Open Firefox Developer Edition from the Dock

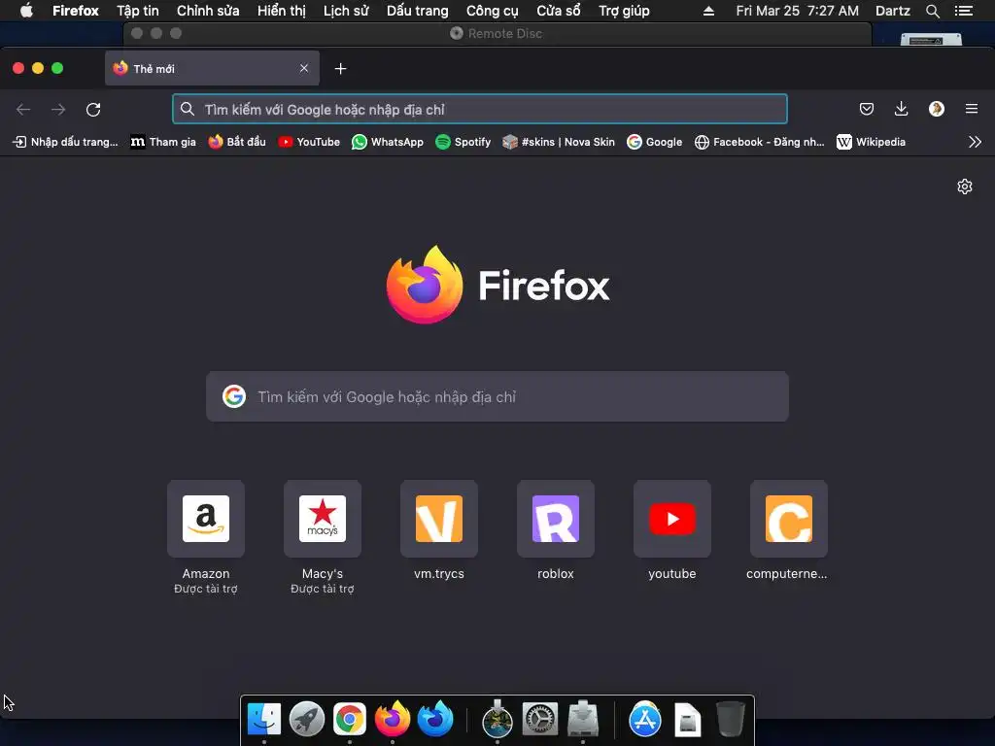[x=435, y=719]
